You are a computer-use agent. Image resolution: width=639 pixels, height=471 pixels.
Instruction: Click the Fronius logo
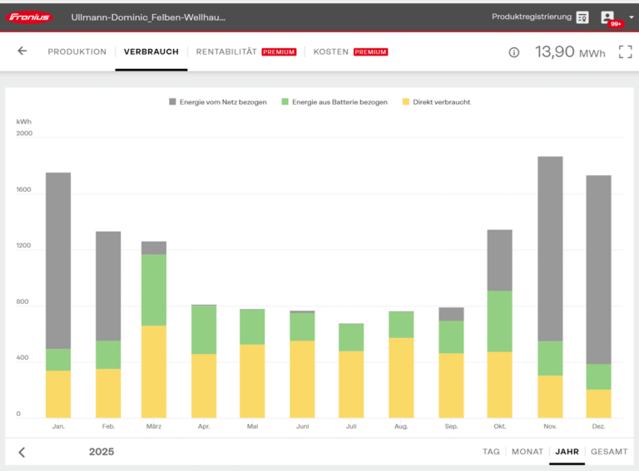click(x=30, y=17)
